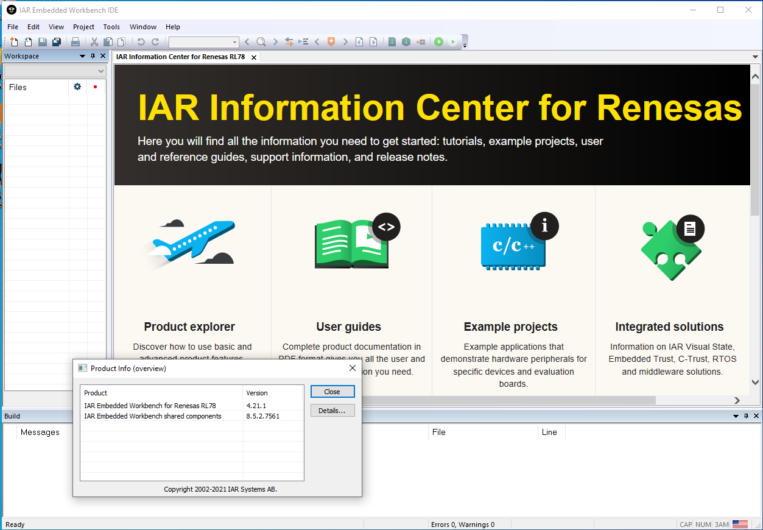Select IAR Embedded Workbench shared components row
Image resolution: width=763 pixels, height=530 pixels.
(x=192, y=416)
